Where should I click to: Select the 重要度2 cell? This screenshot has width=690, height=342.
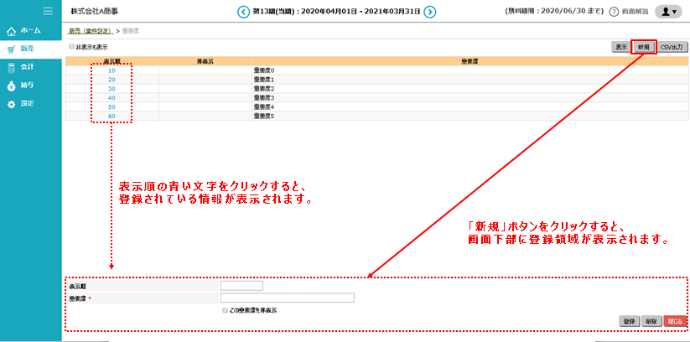tap(470, 89)
